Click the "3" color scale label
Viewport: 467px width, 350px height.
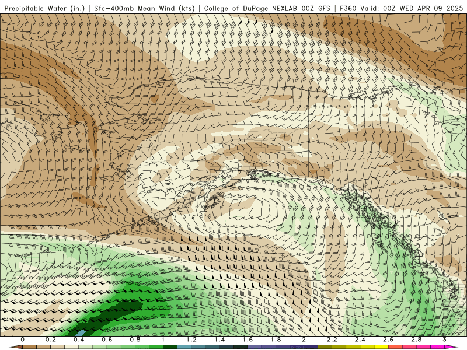point(444,339)
